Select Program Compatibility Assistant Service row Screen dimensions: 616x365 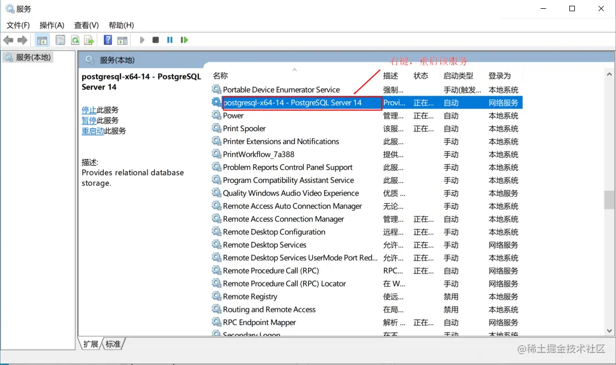(367, 180)
